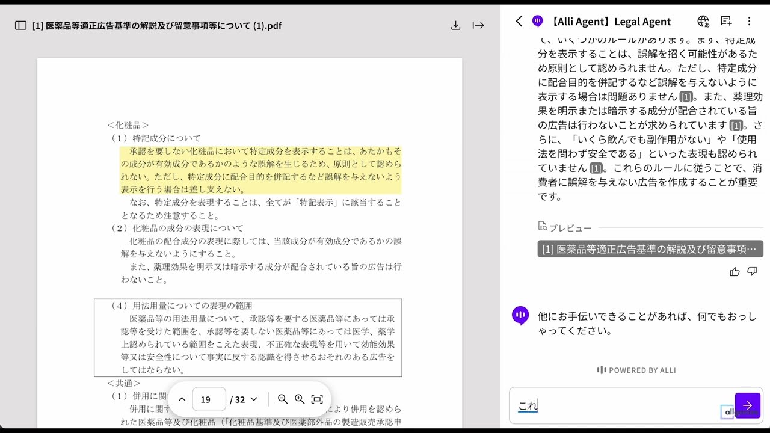Viewport: 770px width, 433px height.
Task: Fit the PDF page to screen
Action: 317,399
